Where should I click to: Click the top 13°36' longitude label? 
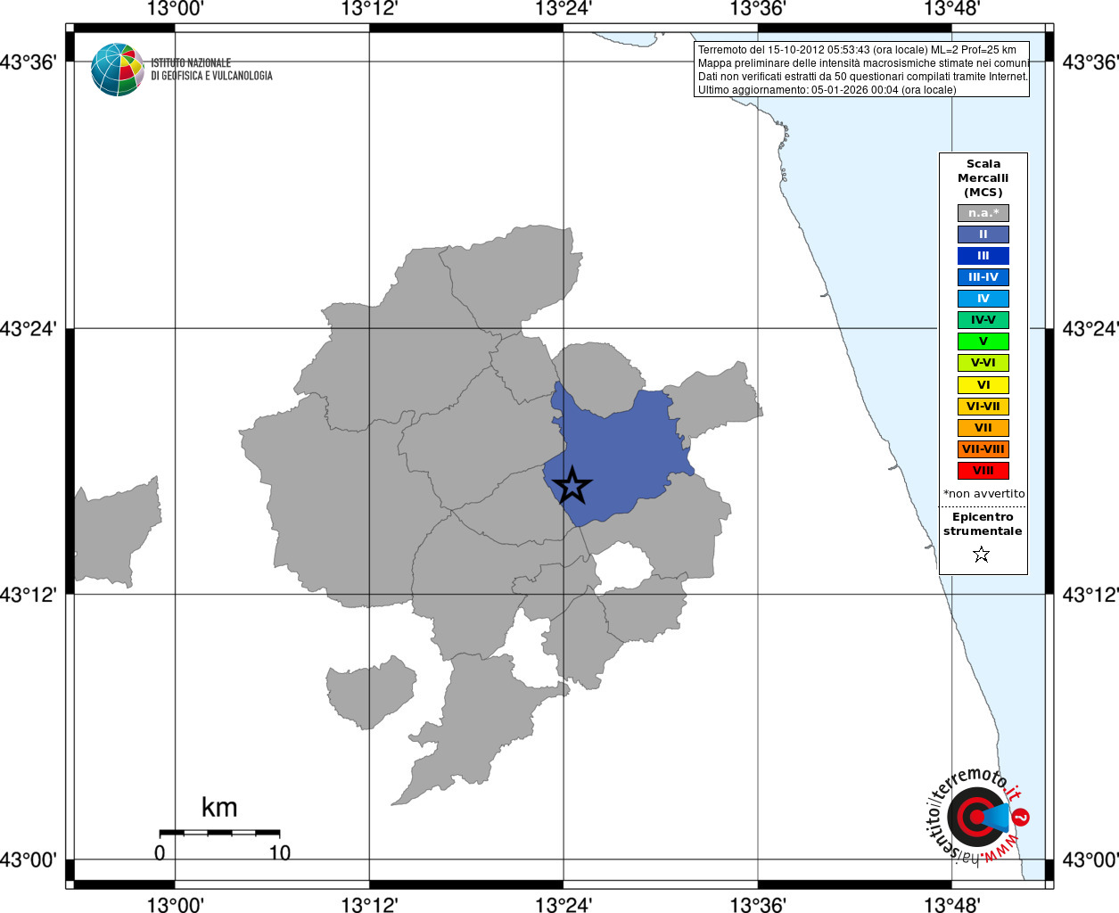[x=758, y=9]
